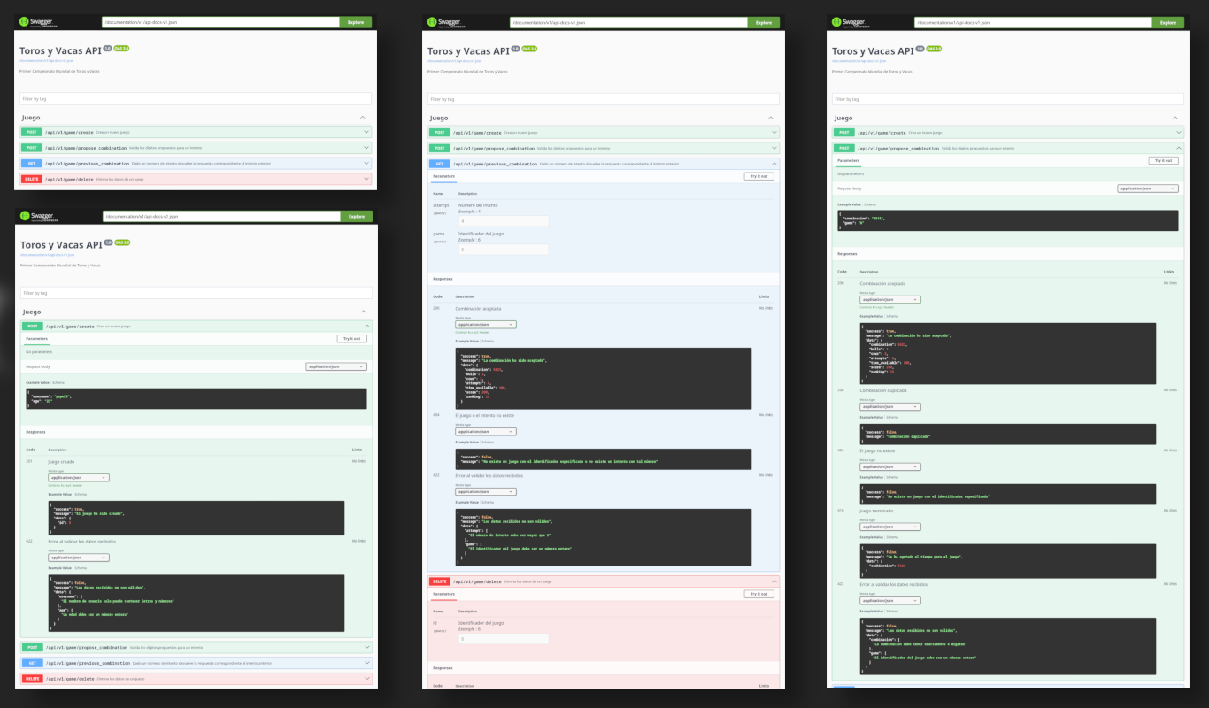
Task: Click the 'id' parameter input in delete section
Action: pyautogui.click(x=503, y=638)
